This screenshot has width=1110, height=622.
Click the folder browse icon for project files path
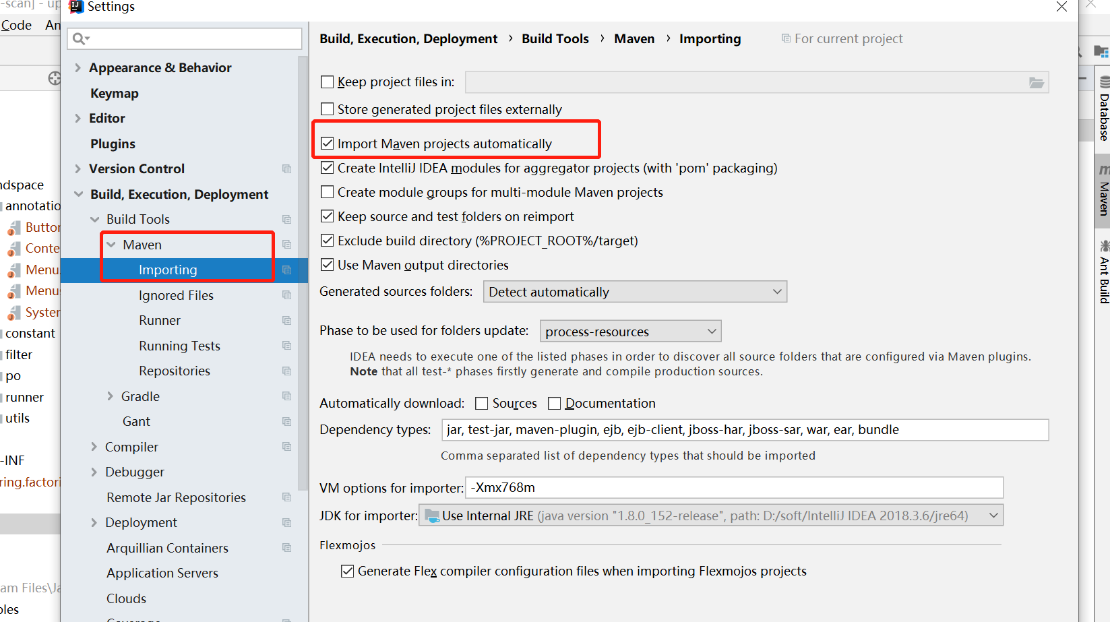[1037, 82]
